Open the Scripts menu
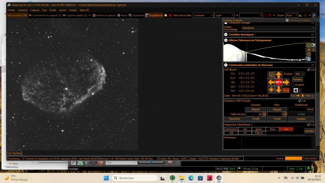325x183 pixels. click(73, 10)
